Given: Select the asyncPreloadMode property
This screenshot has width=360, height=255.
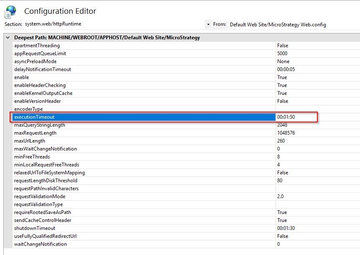Looking at the screenshot, I should click(35, 61).
